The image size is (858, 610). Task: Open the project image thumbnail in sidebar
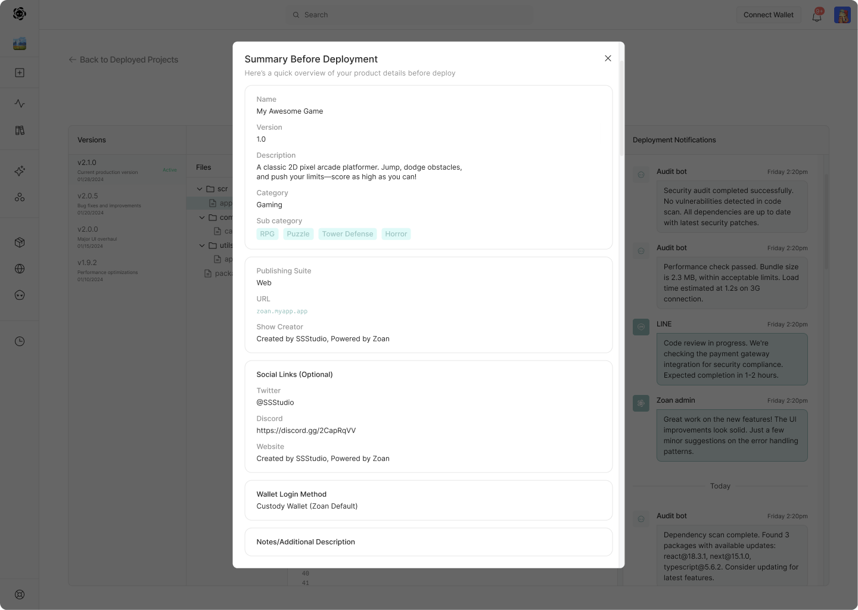pos(20,43)
